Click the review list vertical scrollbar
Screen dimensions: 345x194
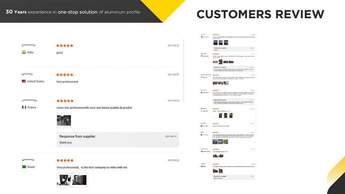(x=183, y=69)
